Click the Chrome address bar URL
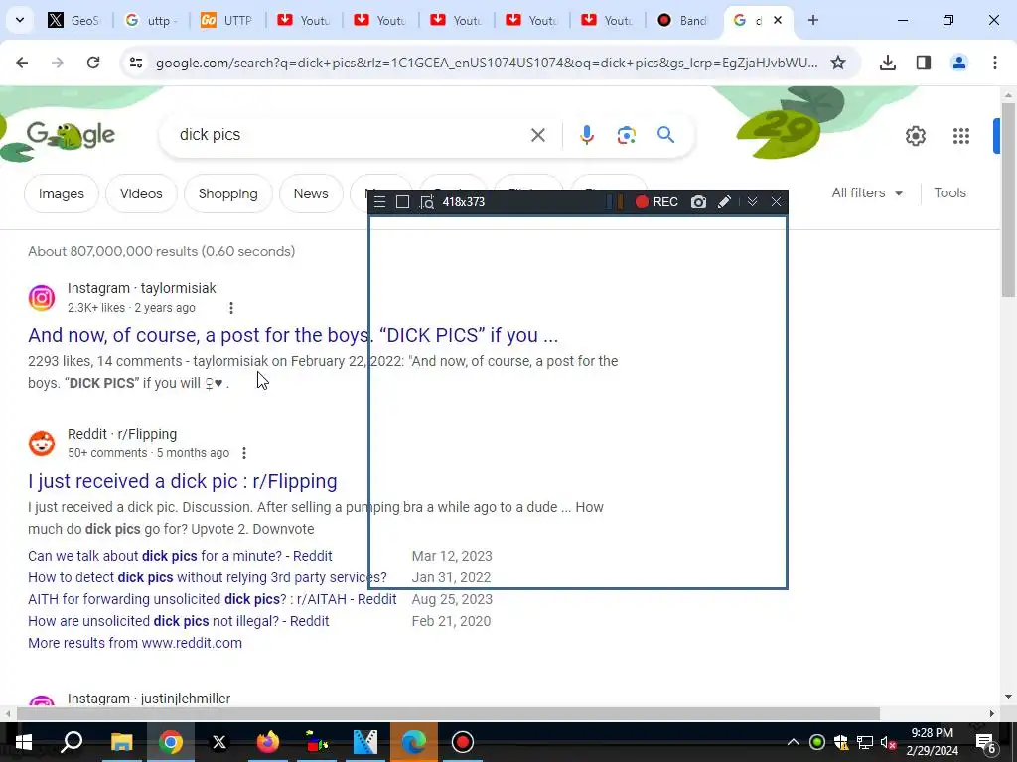The width and height of the screenshot is (1017, 762). coord(487,63)
